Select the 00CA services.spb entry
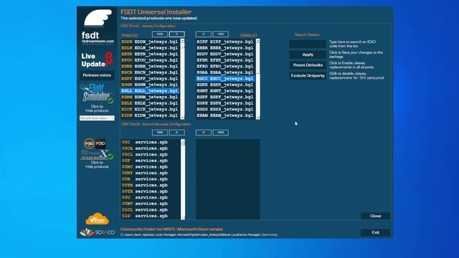459x258 pixels. click(151, 148)
